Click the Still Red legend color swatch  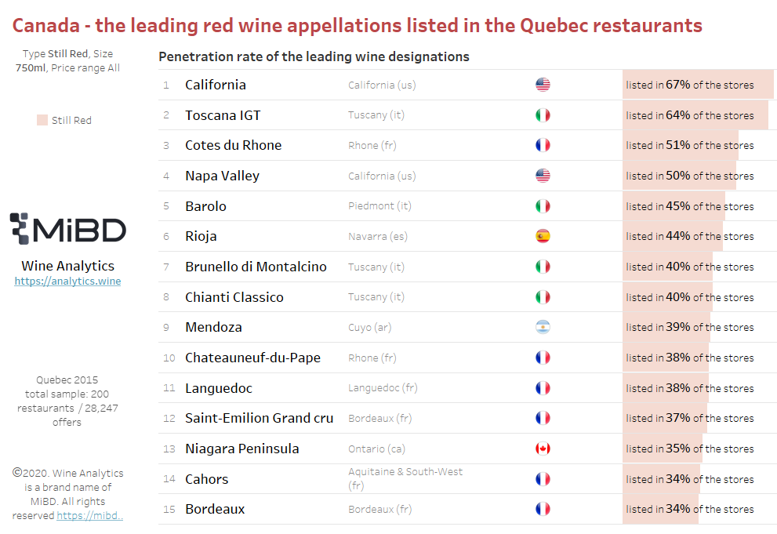(42, 120)
